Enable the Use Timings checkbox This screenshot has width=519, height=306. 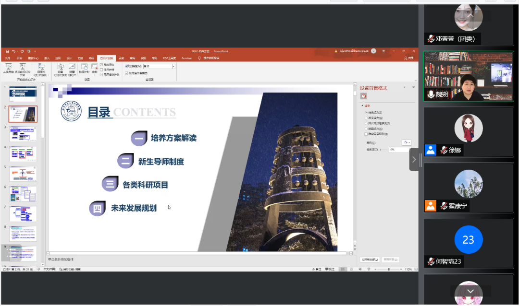[101, 69]
